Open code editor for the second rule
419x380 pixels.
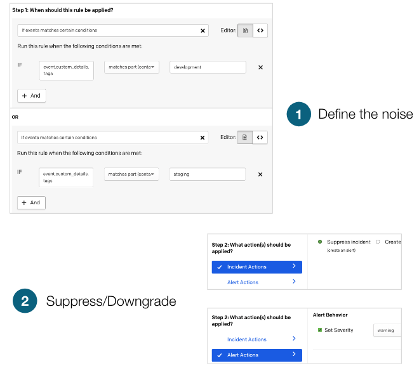[x=260, y=138]
